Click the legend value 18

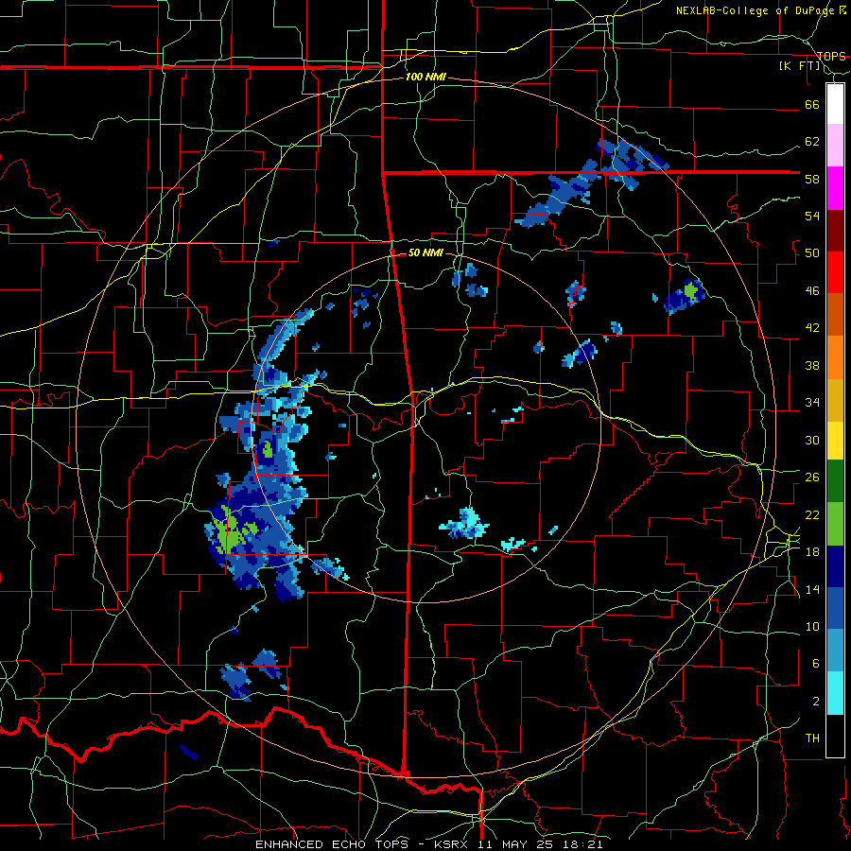(x=812, y=552)
